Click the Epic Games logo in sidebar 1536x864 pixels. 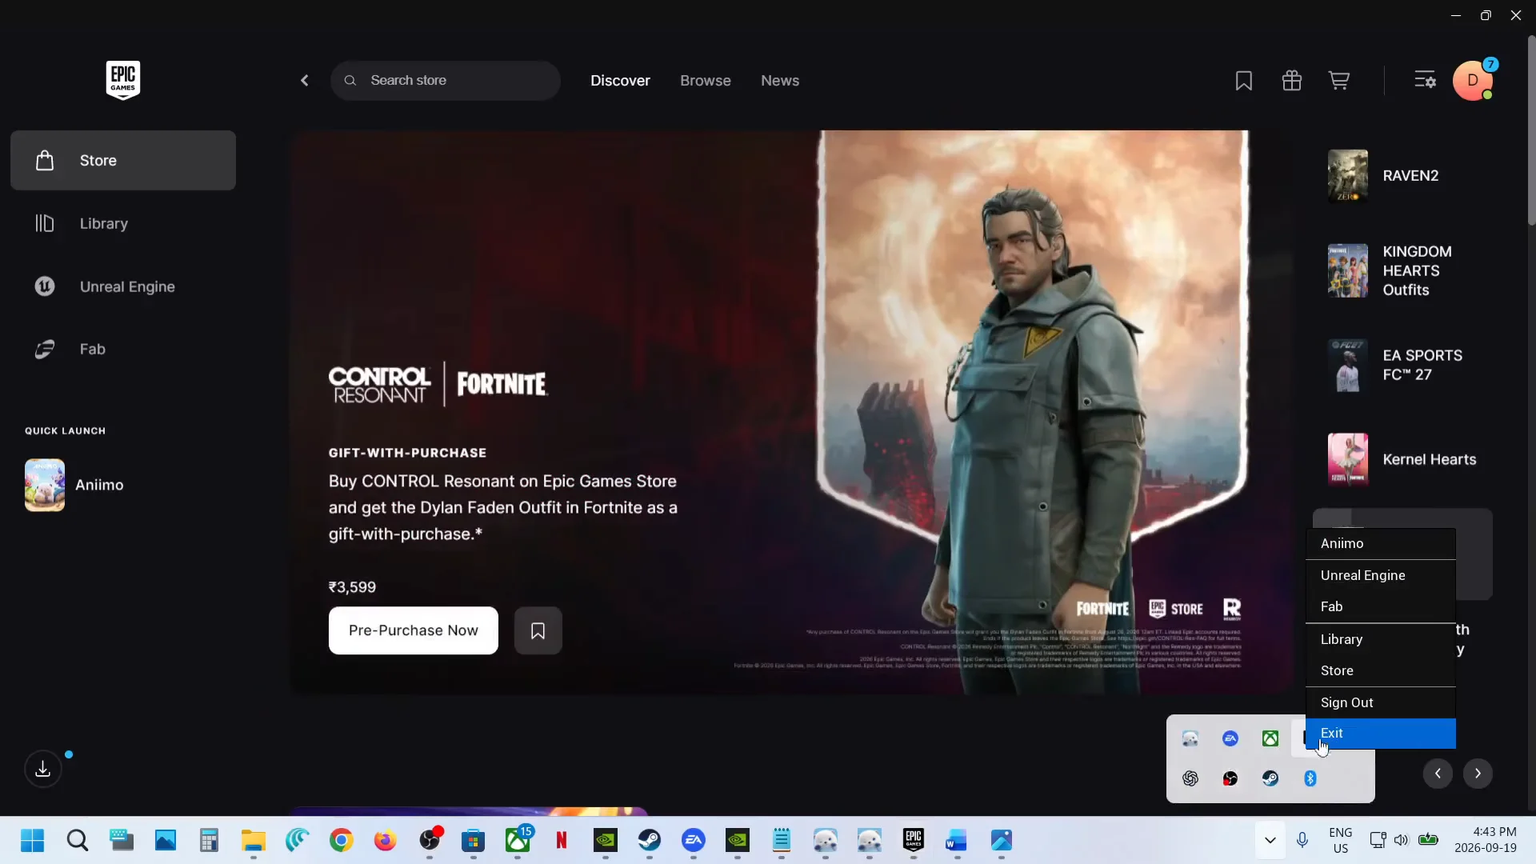coord(123,80)
